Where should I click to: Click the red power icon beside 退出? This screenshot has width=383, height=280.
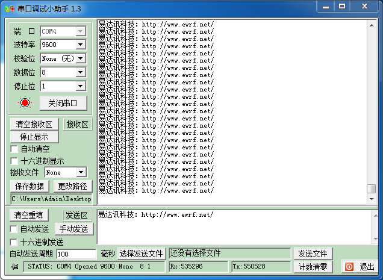point(349,267)
